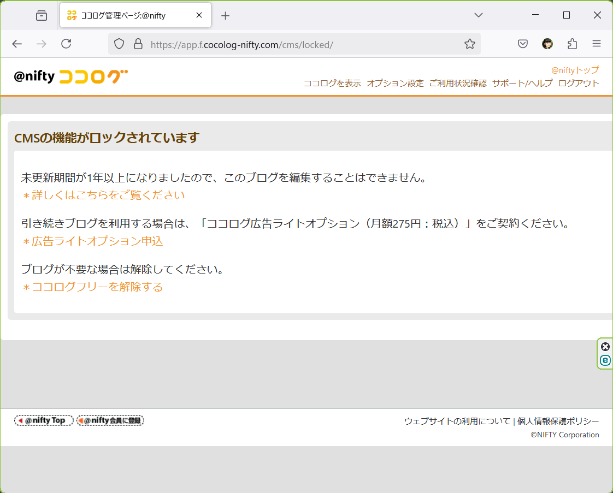613x493 pixels.
Task: Close the Firefox window
Action: [597, 15]
